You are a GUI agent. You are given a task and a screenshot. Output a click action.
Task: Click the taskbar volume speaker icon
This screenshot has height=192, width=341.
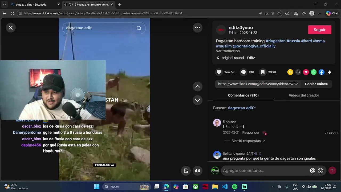[x=309, y=187]
